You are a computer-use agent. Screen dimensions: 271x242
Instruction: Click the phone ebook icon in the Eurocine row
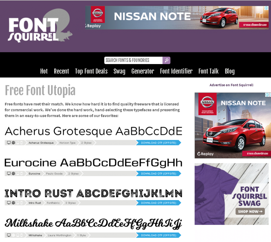(21, 173)
